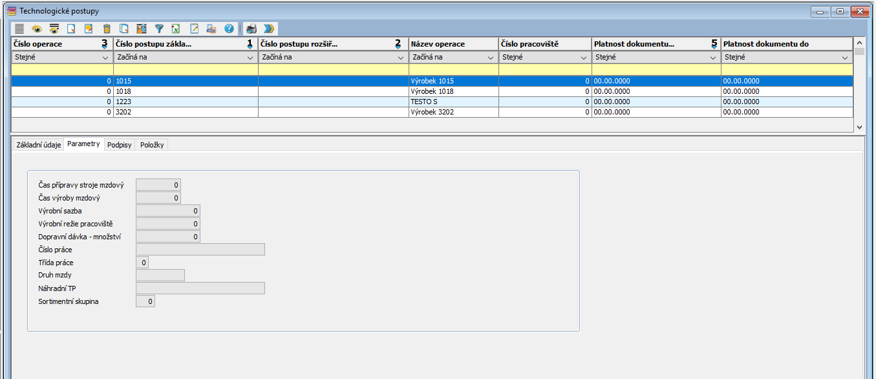Click the funnel filter icon
The height and width of the screenshot is (379, 876).
(x=159, y=28)
